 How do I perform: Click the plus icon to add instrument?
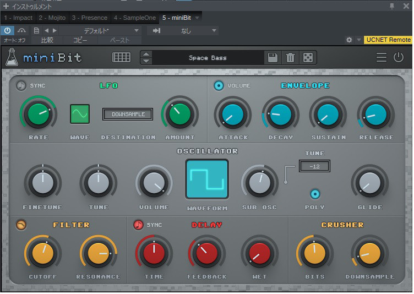coord(6,6)
